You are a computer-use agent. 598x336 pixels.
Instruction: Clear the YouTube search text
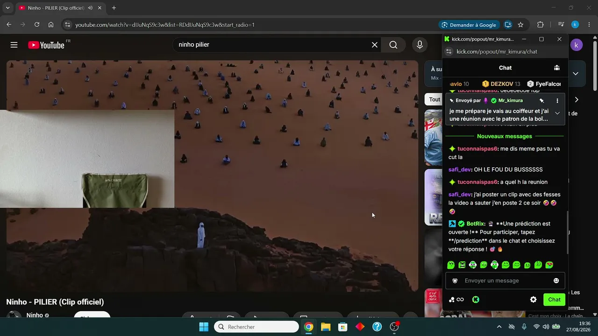pos(375,45)
